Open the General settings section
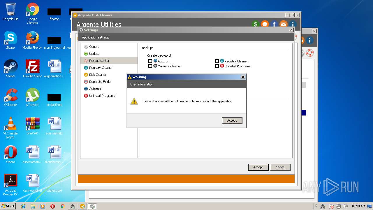Viewport: 373px width, 210px height. 109,47
